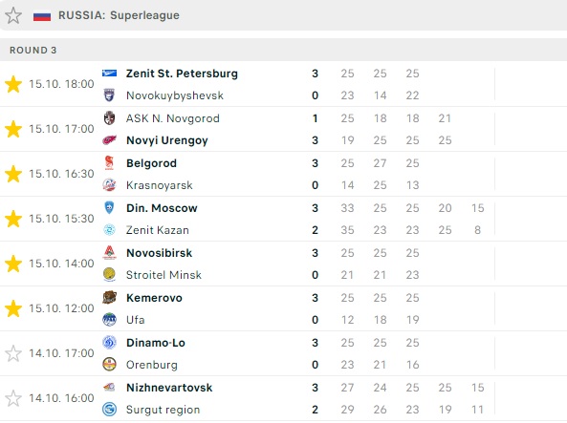Open the RUSSIA: Superleague league link
567x423 pixels.
119,15
